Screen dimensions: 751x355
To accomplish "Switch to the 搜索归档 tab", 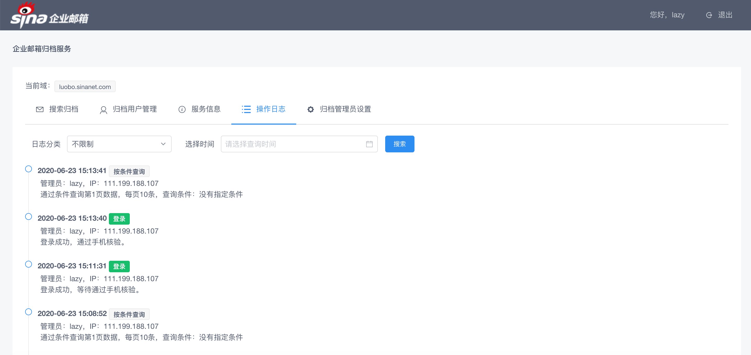I will click(64, 109).
